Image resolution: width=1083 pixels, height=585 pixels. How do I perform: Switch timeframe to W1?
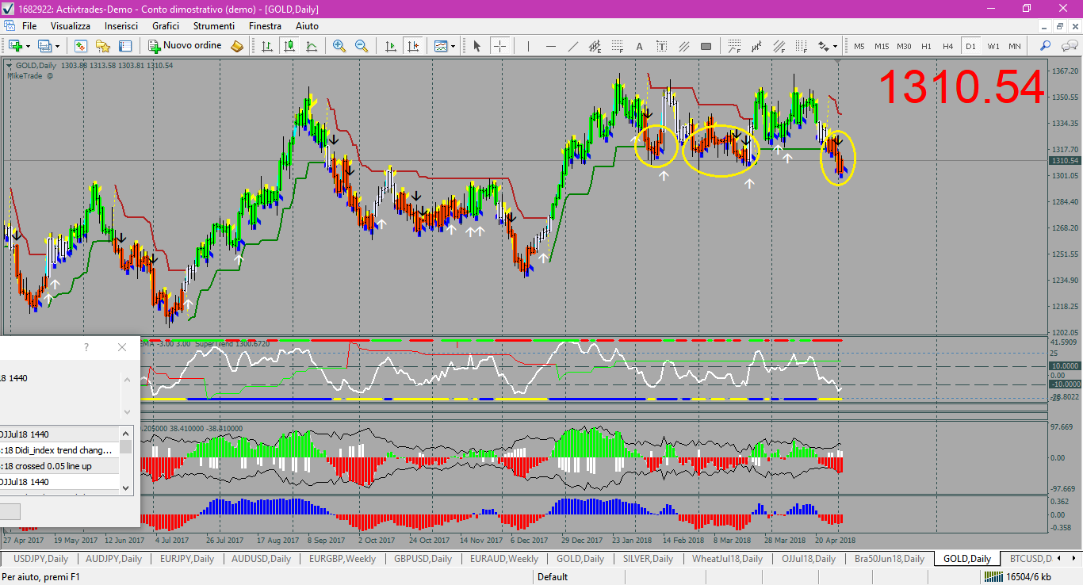coord(993,46)
